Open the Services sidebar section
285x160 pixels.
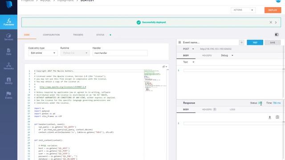tap(8, 37)
